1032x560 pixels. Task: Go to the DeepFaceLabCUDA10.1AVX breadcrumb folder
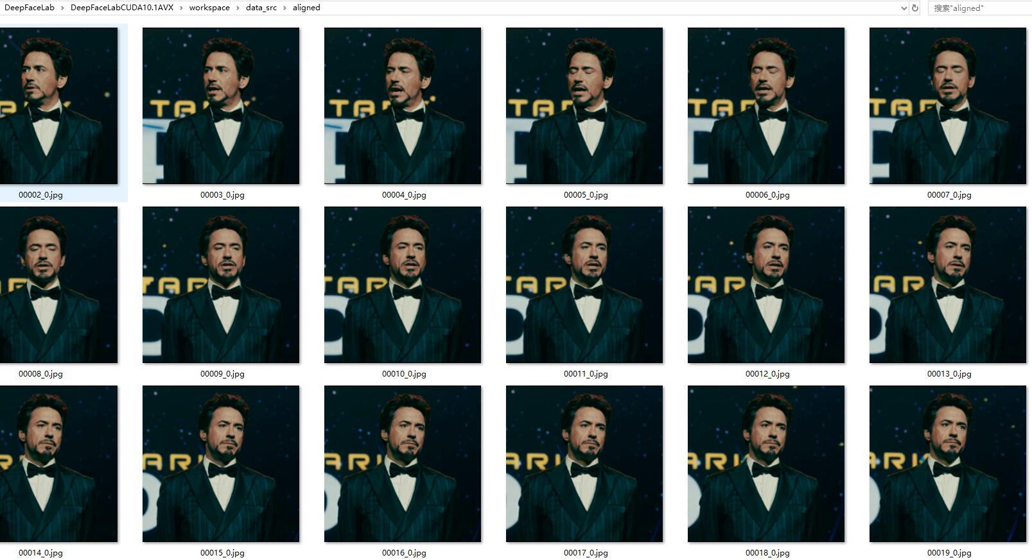pyautogui.click(x=122, y=8)
